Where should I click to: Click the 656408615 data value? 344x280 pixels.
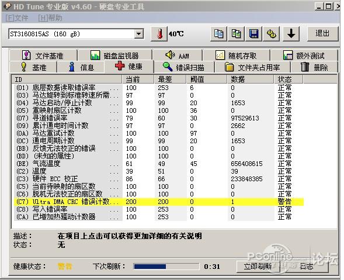point(246,164)
